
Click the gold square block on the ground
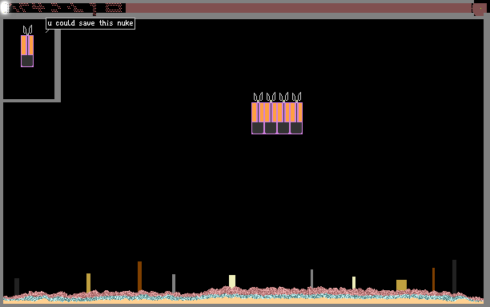click(402, 285)
